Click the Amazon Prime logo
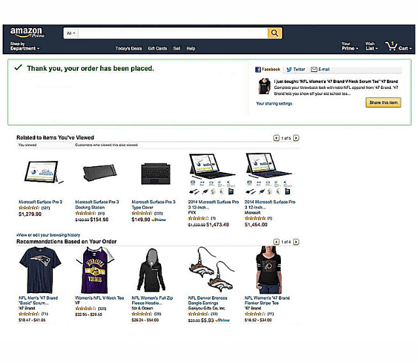Image resolution: width=419 pixels, height=363 pixels. pyautogui.click(x=27, y=32)
